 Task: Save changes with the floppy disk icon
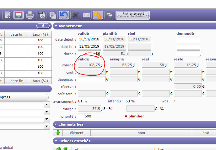[x=19, y=15]
